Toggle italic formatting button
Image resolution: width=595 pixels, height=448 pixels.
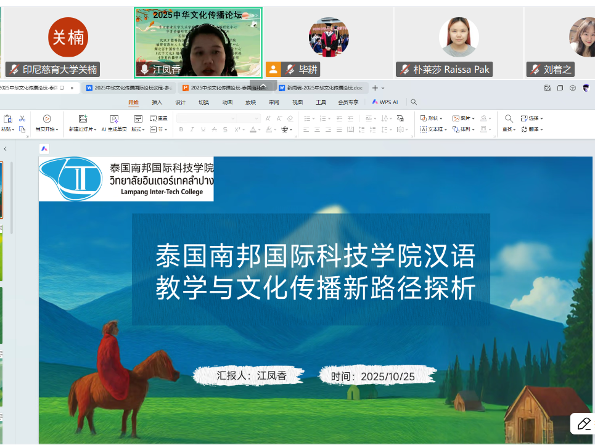point(192,129)
